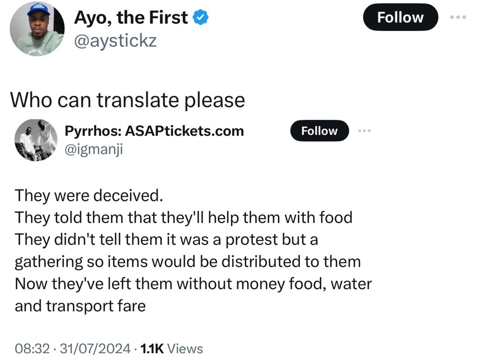Viewport: 487px width, 360px height.
Task: Open the "Pyrrhos: ASAPtickets.com" display name
Action: pyautogui.click(x=154, y=131)
